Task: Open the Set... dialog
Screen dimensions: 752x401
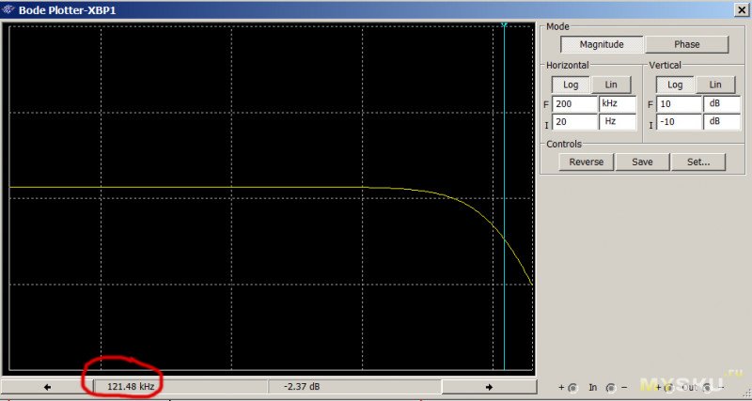Action: click(697, 162)
